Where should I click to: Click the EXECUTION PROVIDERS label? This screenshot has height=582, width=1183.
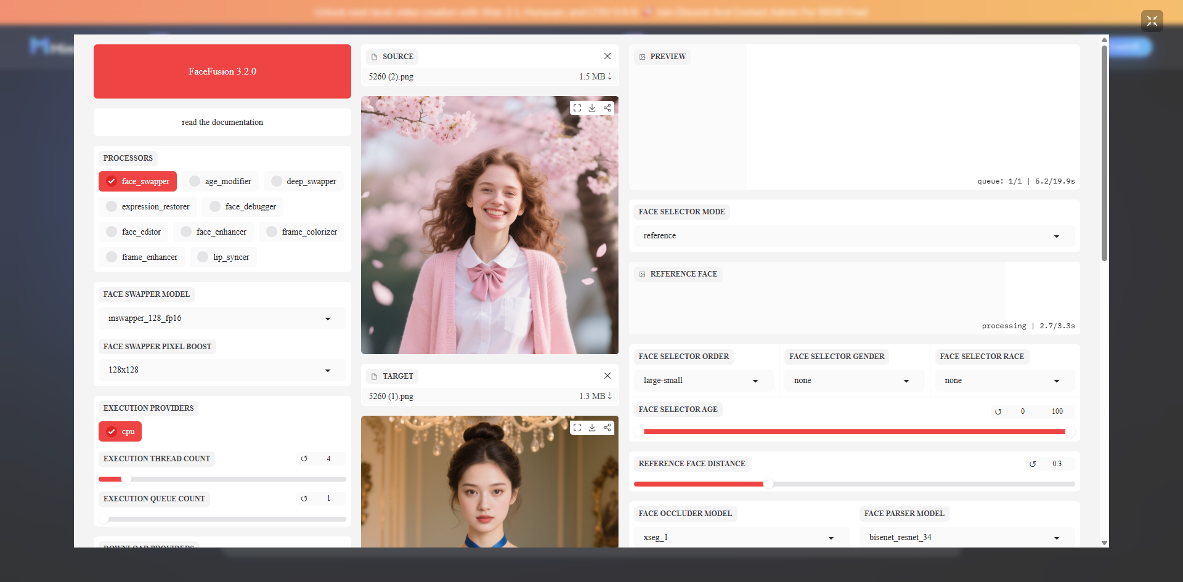coord(148,408)
